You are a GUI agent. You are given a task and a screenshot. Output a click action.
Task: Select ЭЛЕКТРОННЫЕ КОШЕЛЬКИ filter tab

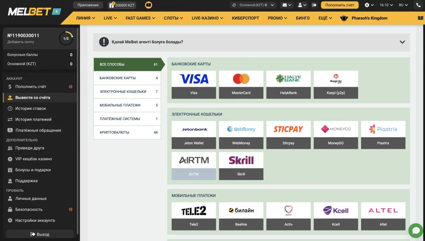click(127, 92)
